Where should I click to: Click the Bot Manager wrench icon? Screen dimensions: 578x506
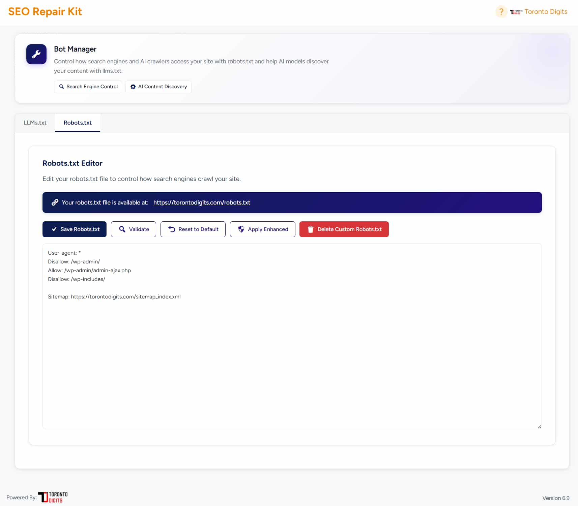pos(36,54)
